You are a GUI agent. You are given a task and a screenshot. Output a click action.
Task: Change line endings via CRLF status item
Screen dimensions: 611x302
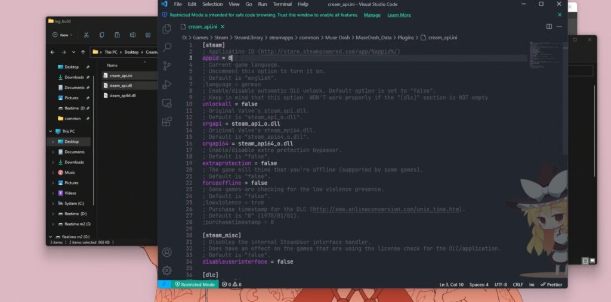[518, 285]
